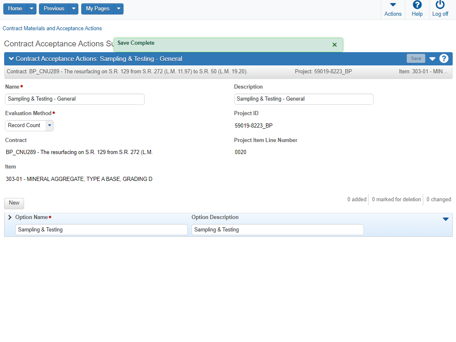Open component actions arrow in blue header
Viewport: 456px width, 342px height.
(432, 59)
